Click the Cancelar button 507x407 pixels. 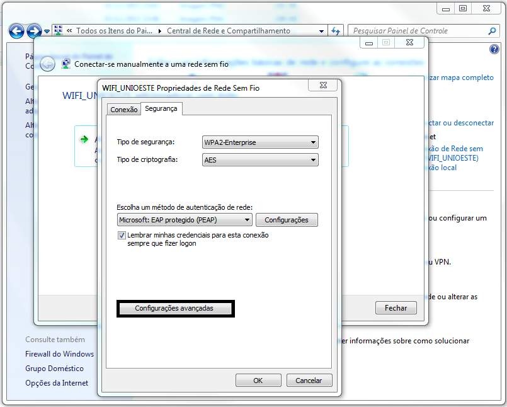point(309,381)
